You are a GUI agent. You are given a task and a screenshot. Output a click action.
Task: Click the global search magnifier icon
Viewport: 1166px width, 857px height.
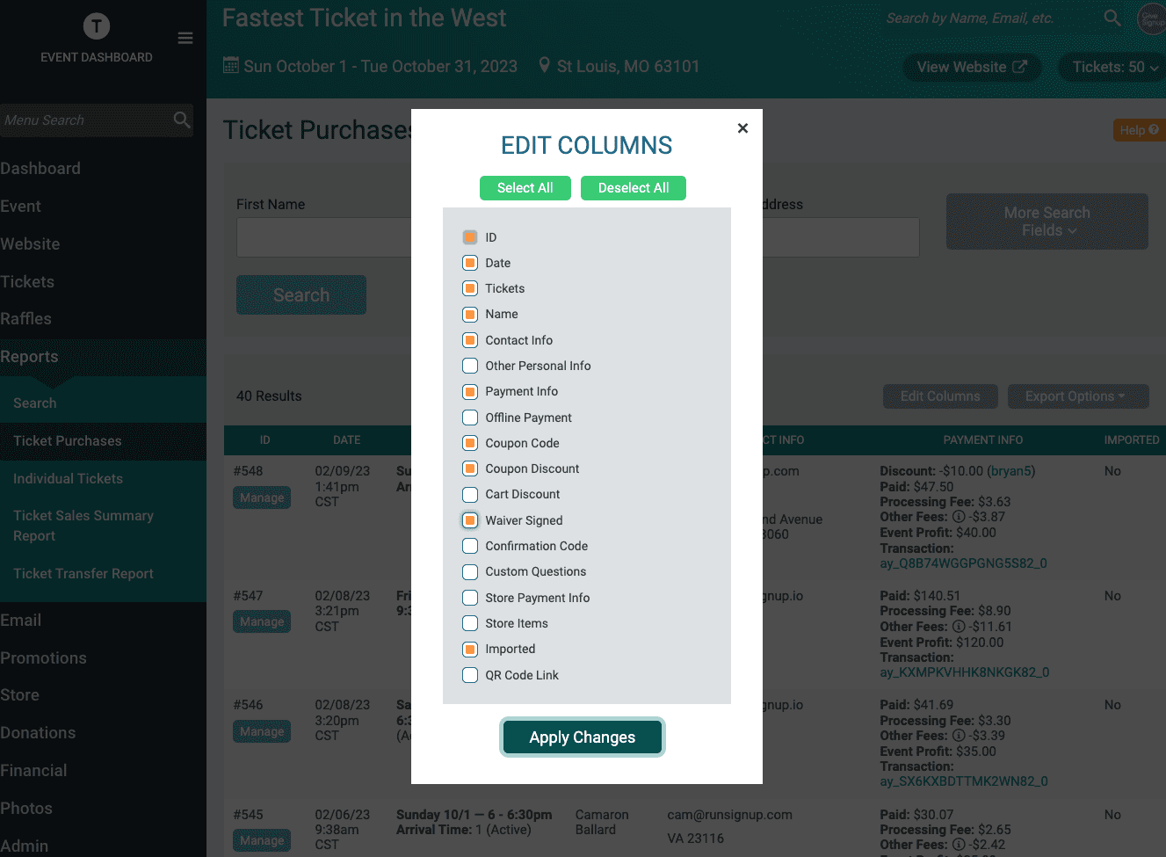pos(1112,18)
